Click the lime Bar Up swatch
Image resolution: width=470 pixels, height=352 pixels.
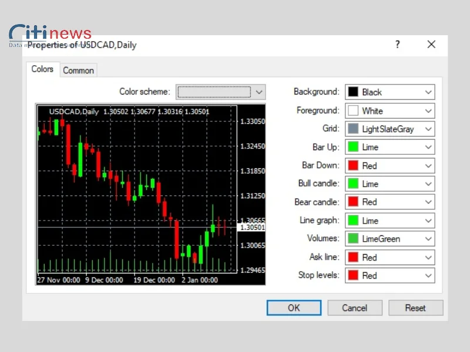click(x=353, y=147)
